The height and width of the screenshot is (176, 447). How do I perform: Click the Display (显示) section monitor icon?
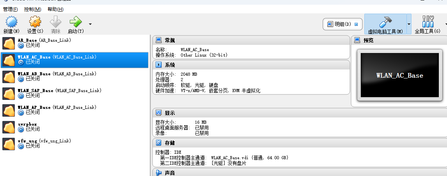coord(159,113)
